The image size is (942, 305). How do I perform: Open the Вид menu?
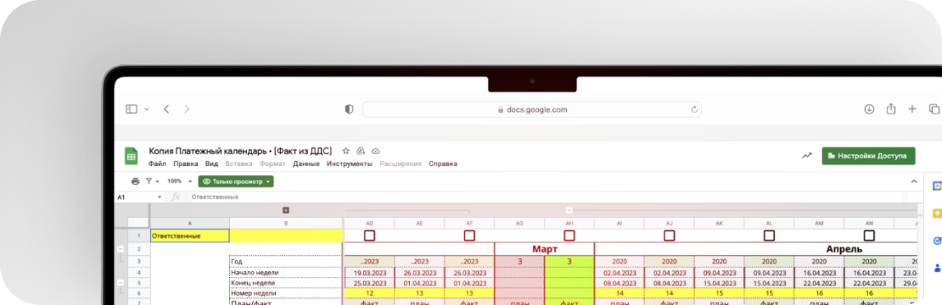pos(211,164)
